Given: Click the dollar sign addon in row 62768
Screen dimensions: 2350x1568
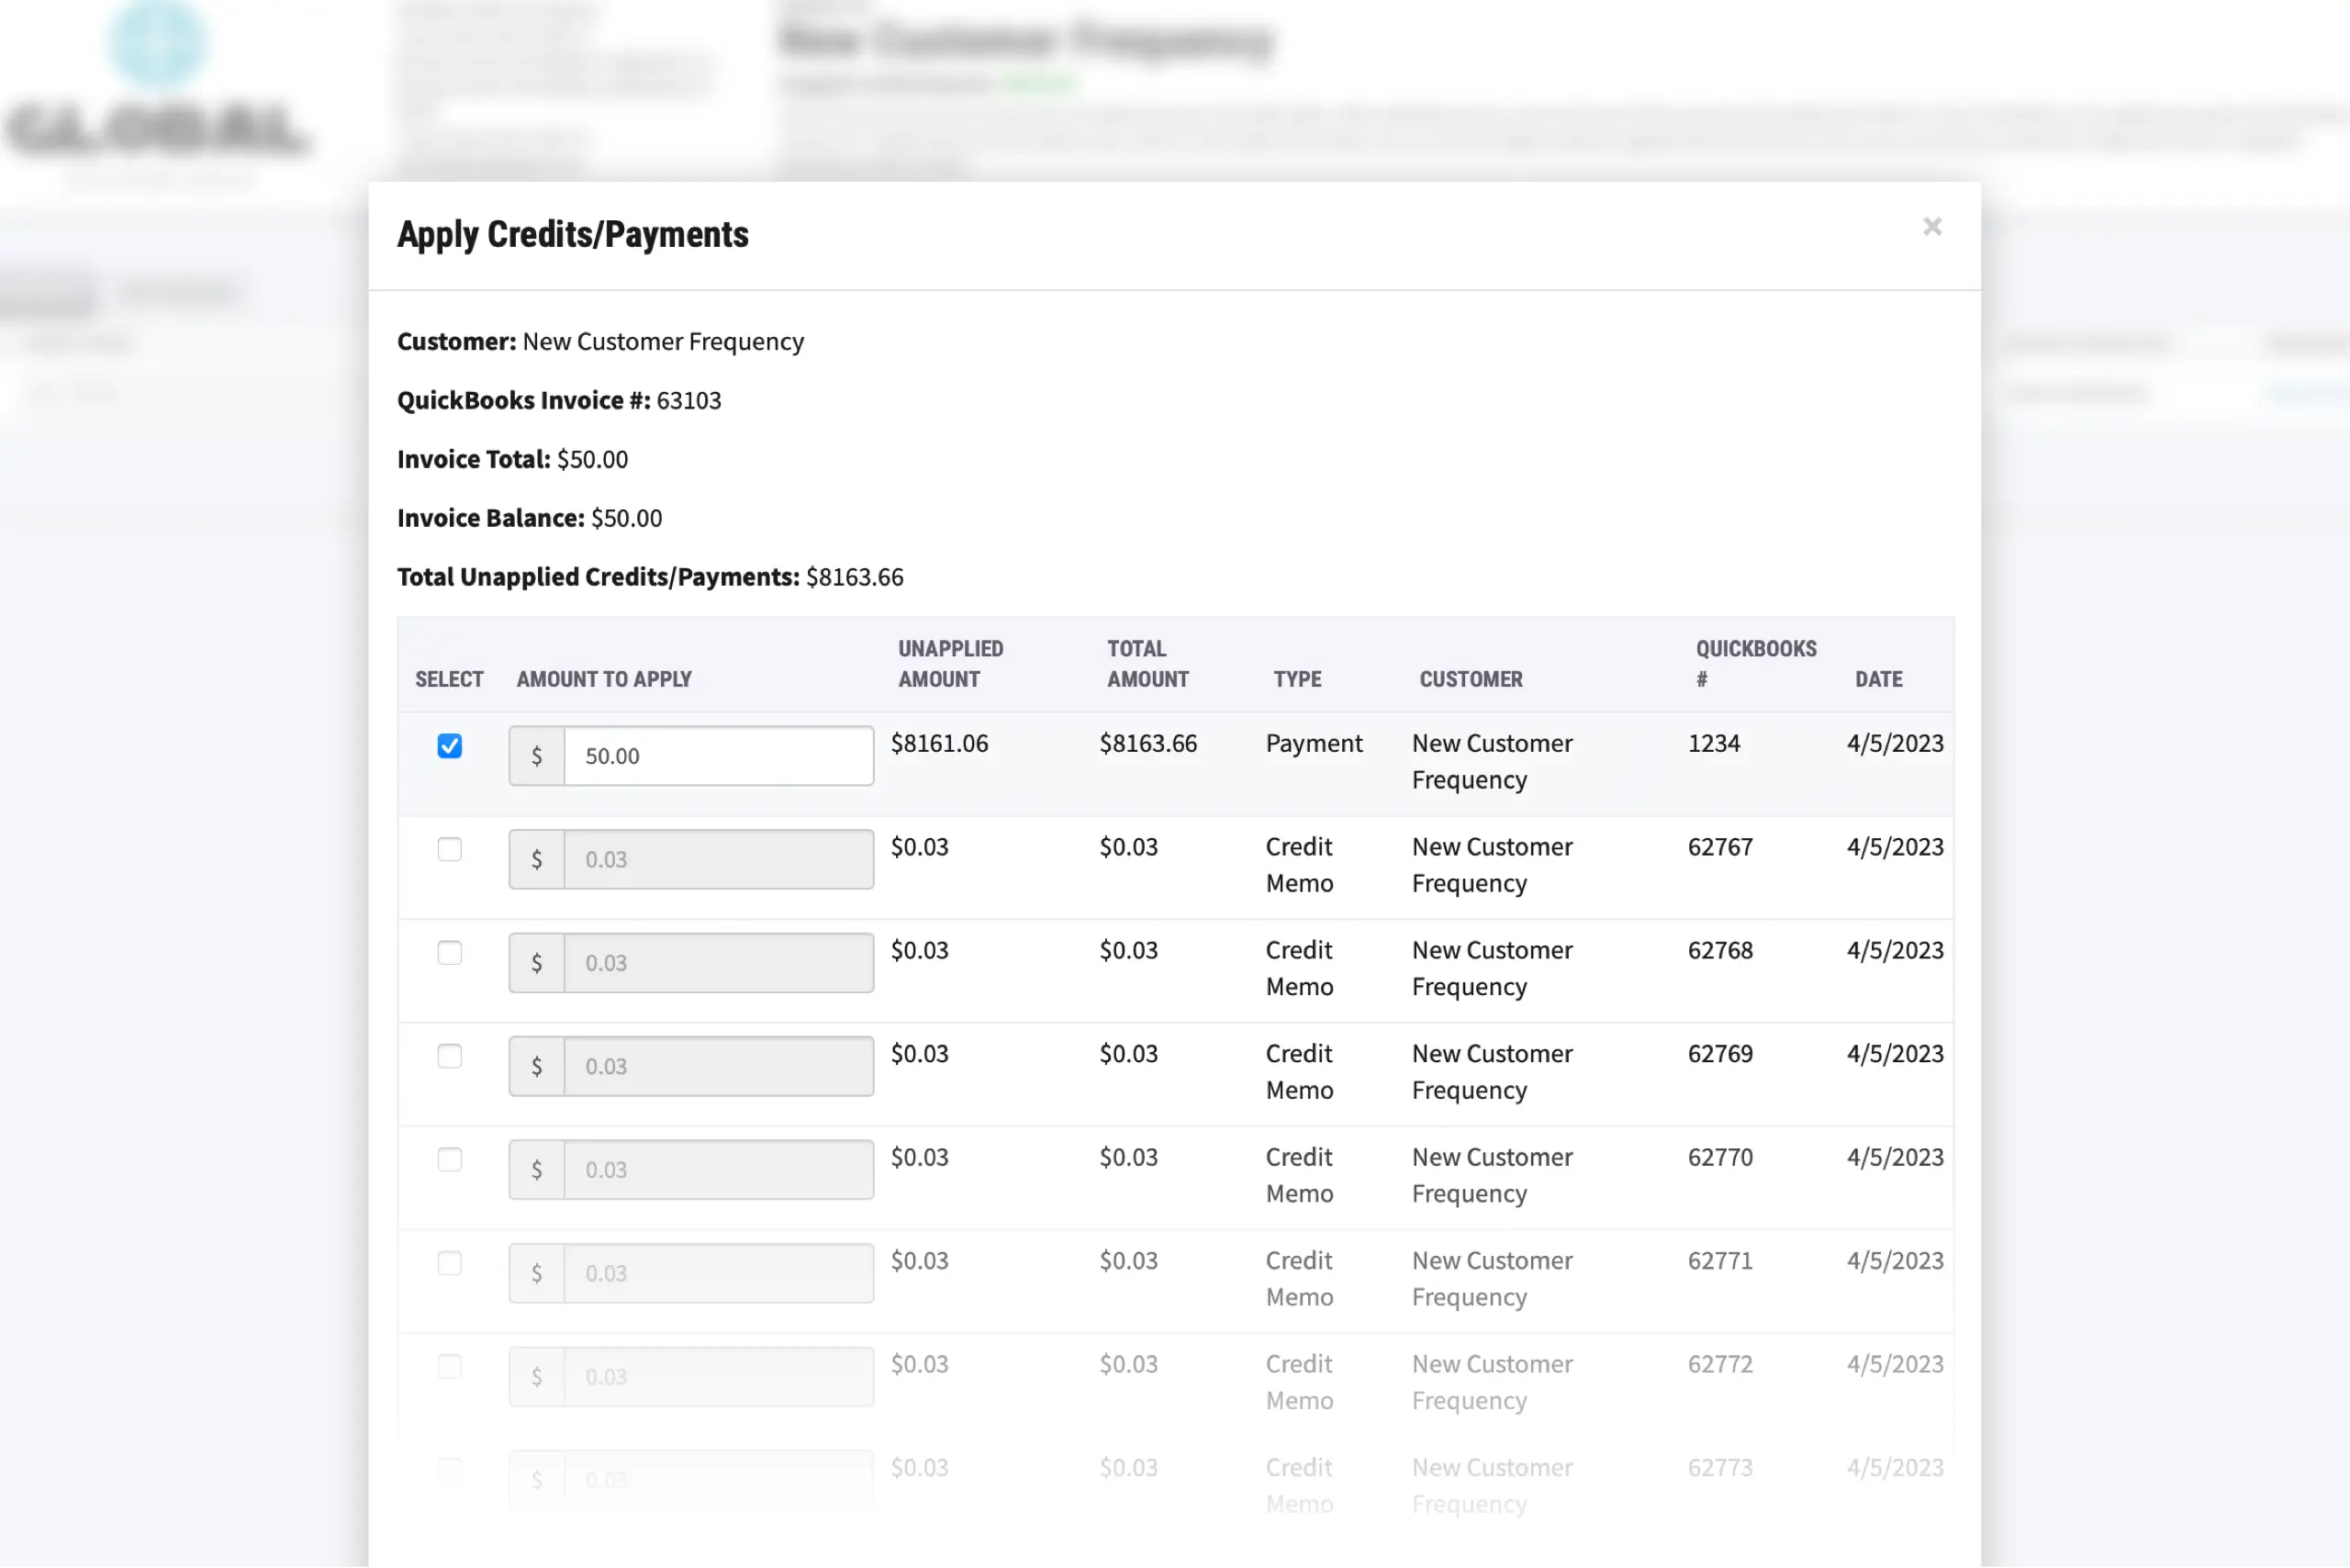Looking at the screenshot, I should (x=536, y=963).
